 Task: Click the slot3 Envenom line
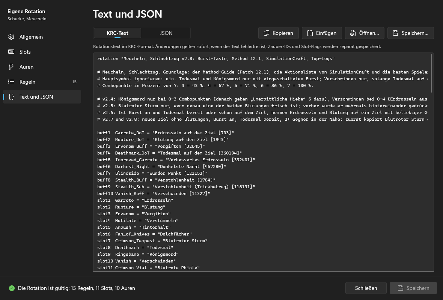[x=134, y=214]
